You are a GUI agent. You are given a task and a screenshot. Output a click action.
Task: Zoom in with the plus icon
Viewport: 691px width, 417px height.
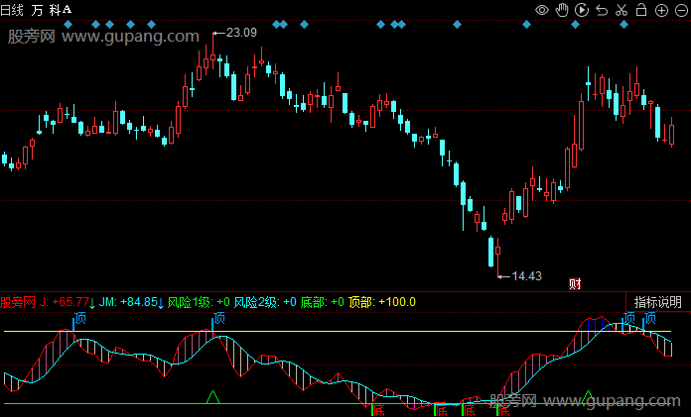tap(661, 10)
